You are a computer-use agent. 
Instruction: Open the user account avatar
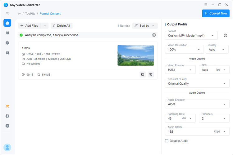[x=7, y=148]
